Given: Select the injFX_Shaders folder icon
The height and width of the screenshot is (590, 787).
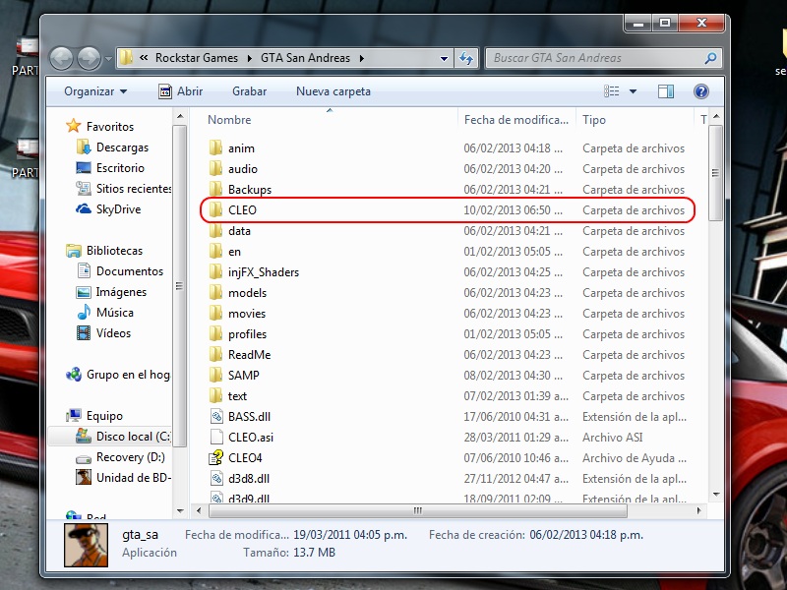Looking at the screenshot, I should coord(215,272).
